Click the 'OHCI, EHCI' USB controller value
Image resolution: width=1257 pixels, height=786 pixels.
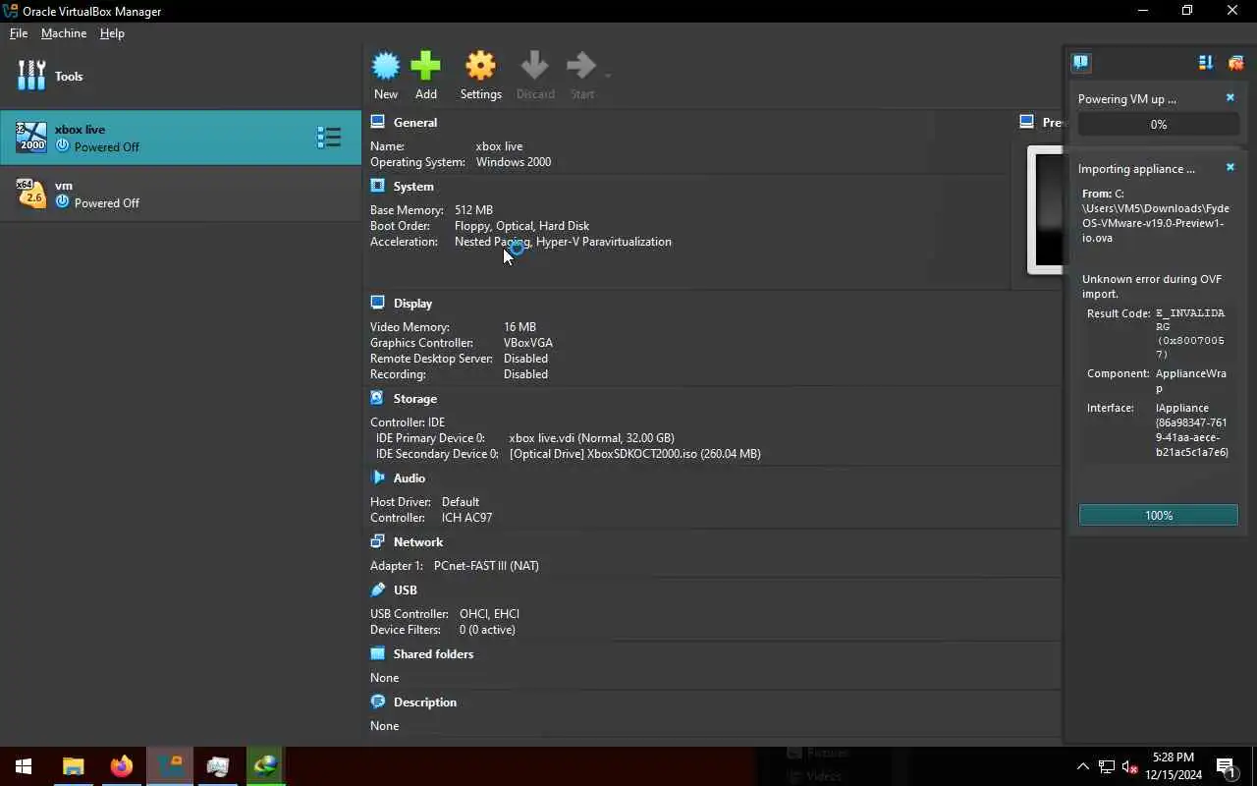tap(489, 614)
